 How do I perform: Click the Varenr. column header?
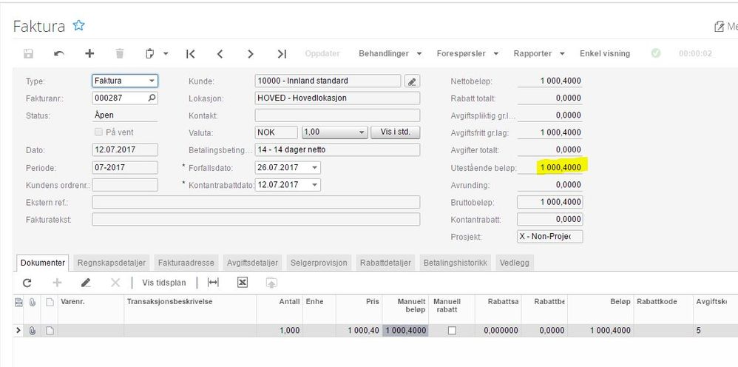pos(91,309)
